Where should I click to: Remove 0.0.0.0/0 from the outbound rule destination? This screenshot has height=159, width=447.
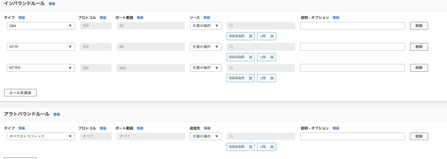pos(251,147)
